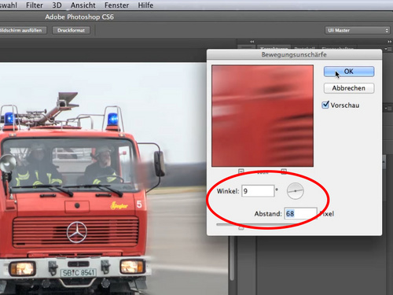Click the red motion blur preview image
This screenshot has height=295, width=393.
(263, 116)
